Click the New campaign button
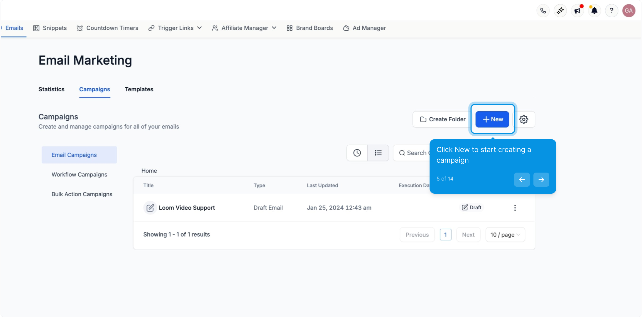 click(492, 119)
